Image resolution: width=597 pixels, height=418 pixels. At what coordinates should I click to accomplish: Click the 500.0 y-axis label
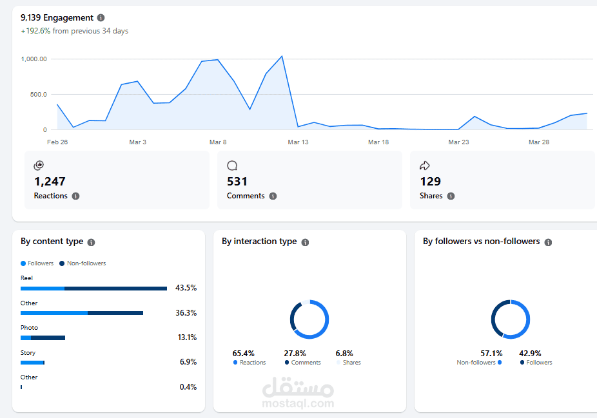pos(39,94)
